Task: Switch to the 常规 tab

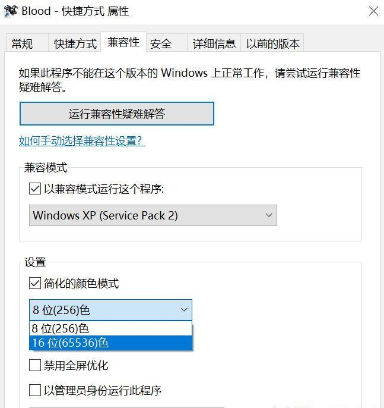Action: pyautogui.click(x=23, y=43)
